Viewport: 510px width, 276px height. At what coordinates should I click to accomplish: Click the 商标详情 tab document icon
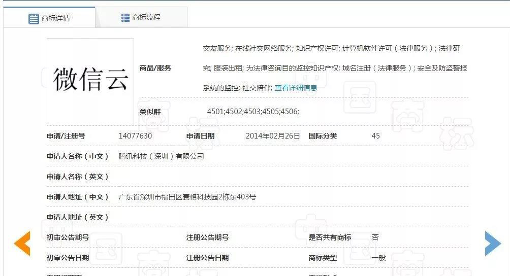coord(34,19)
